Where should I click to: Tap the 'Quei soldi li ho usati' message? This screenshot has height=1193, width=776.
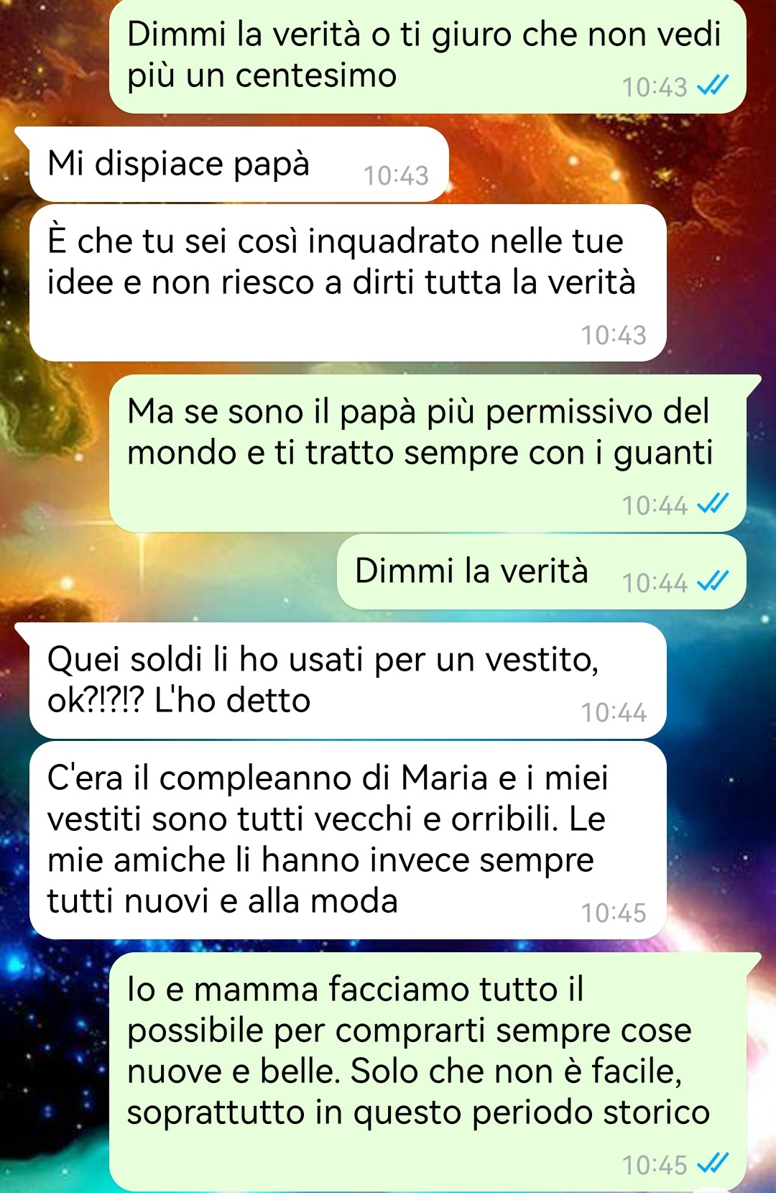coord(348,681)
